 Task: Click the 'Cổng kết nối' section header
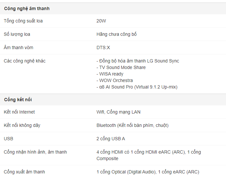click(x=18, y=100)
